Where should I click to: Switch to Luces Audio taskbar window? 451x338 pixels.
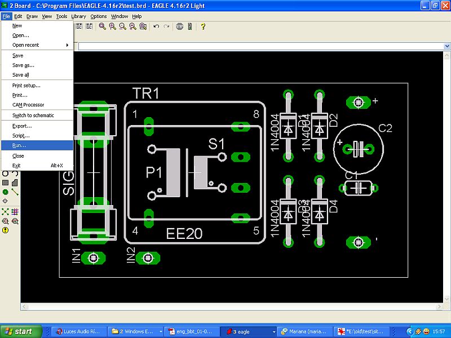79,332
